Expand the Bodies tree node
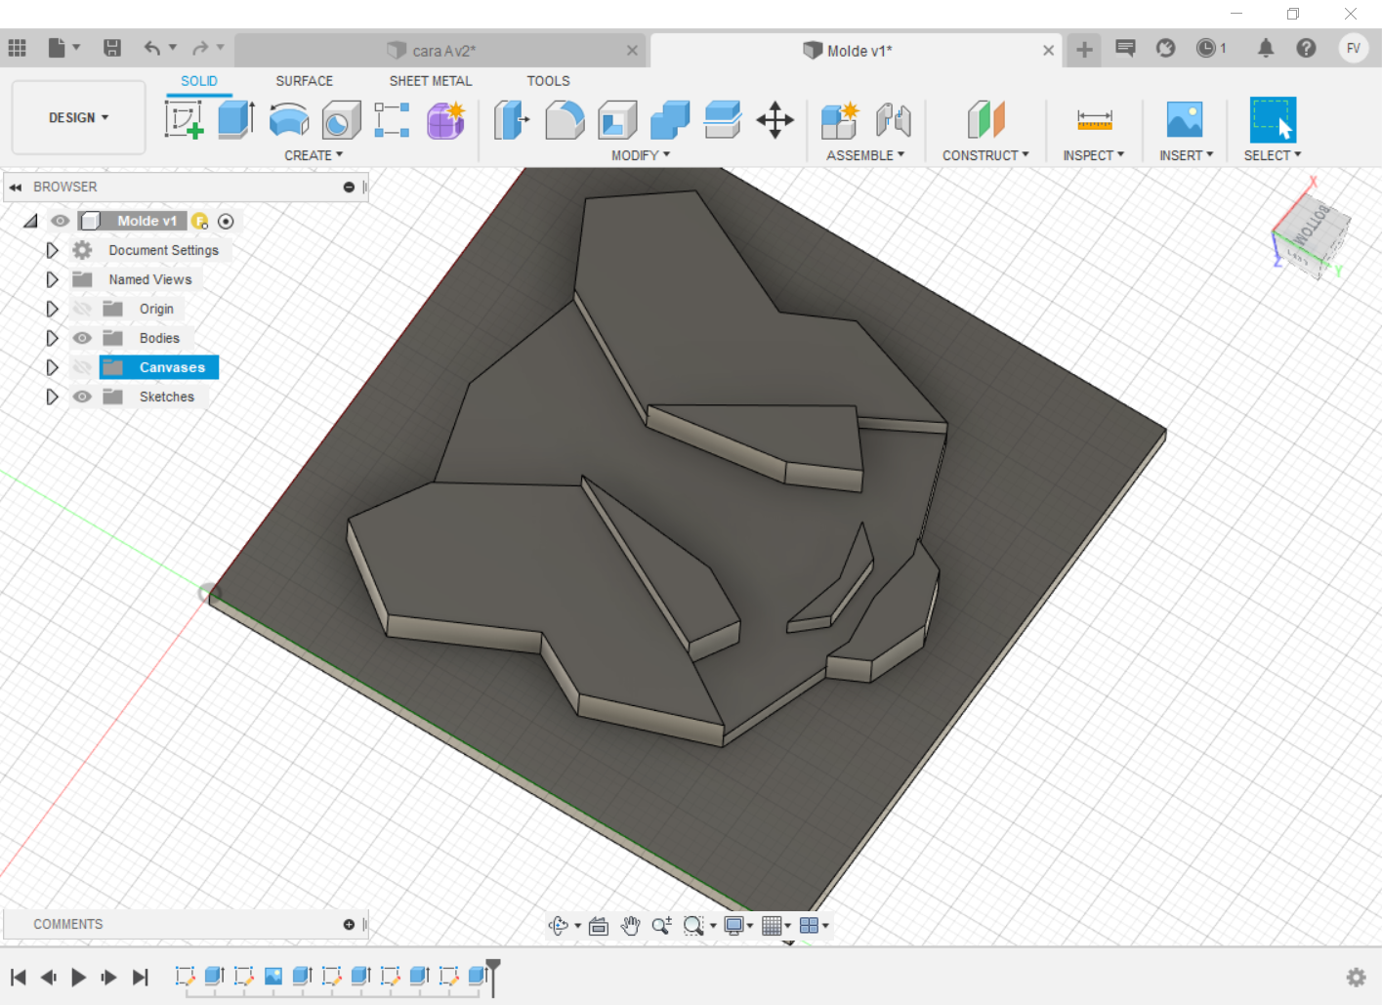Image resolution: width=1382 pixels, height=1005 pixels. (x=53, y=338)
